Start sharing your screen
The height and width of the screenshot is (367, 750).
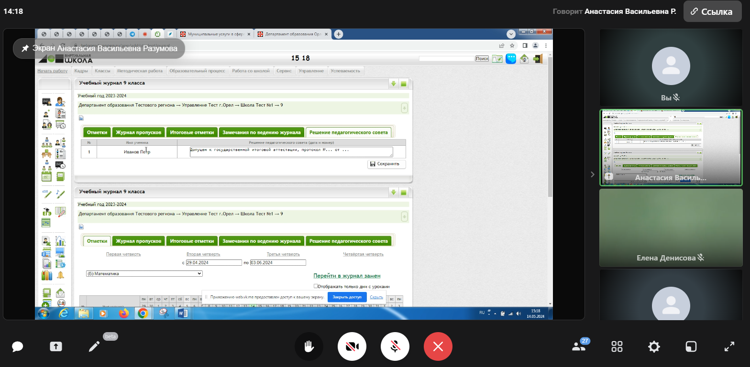point(56,347)
